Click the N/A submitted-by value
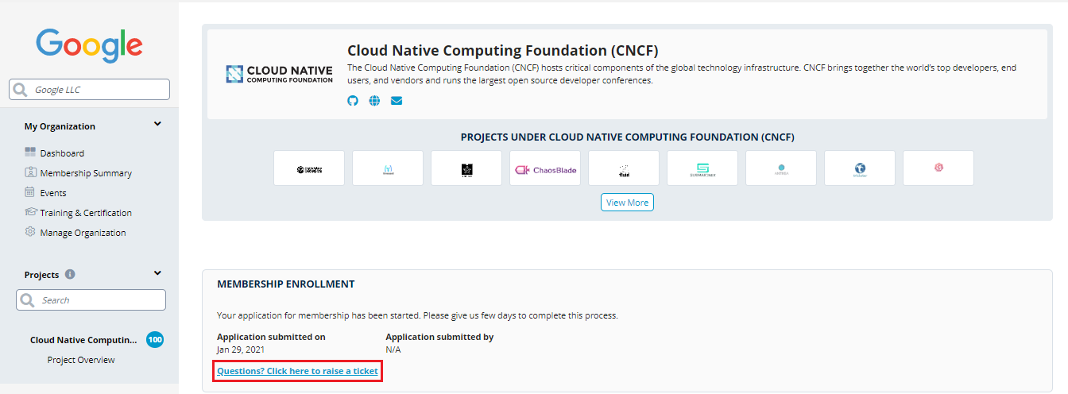 [393, 350]
